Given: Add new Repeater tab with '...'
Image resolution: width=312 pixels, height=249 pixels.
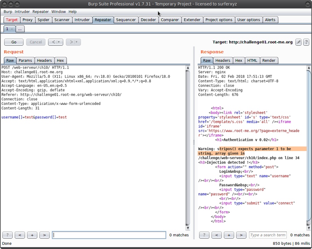Looking at the screenshot, I should point(20,29).
